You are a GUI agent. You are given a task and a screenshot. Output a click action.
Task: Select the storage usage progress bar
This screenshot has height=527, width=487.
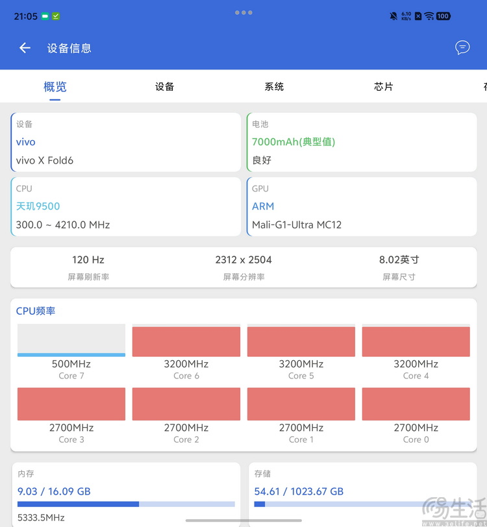(362, 504)
